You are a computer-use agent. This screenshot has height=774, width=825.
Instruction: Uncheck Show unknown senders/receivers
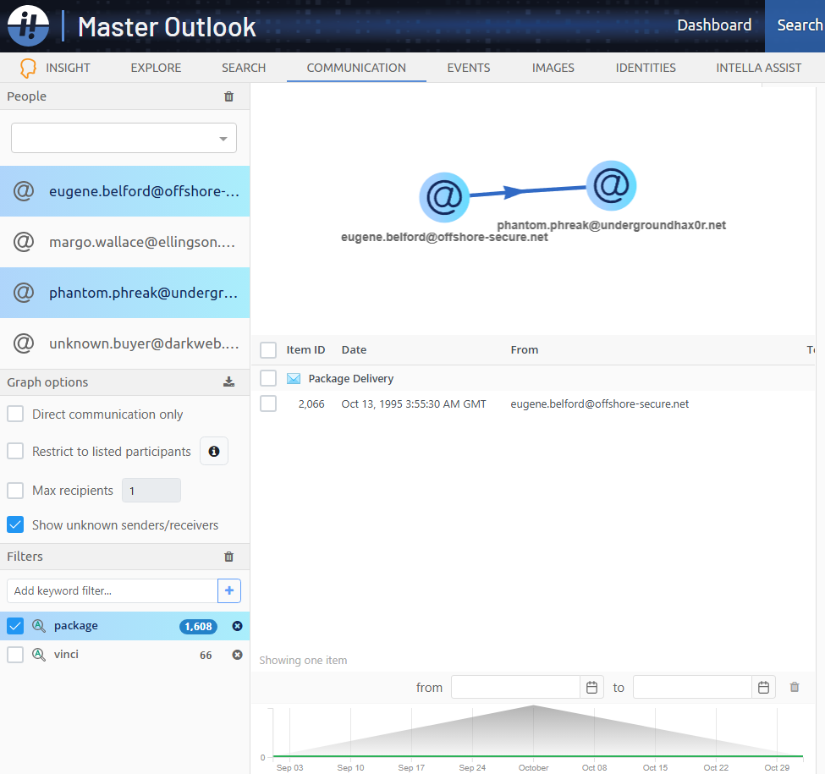click(15, 525)
